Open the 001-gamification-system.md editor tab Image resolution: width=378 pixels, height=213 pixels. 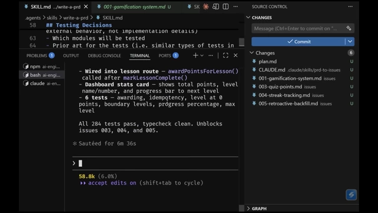[135, 7]
